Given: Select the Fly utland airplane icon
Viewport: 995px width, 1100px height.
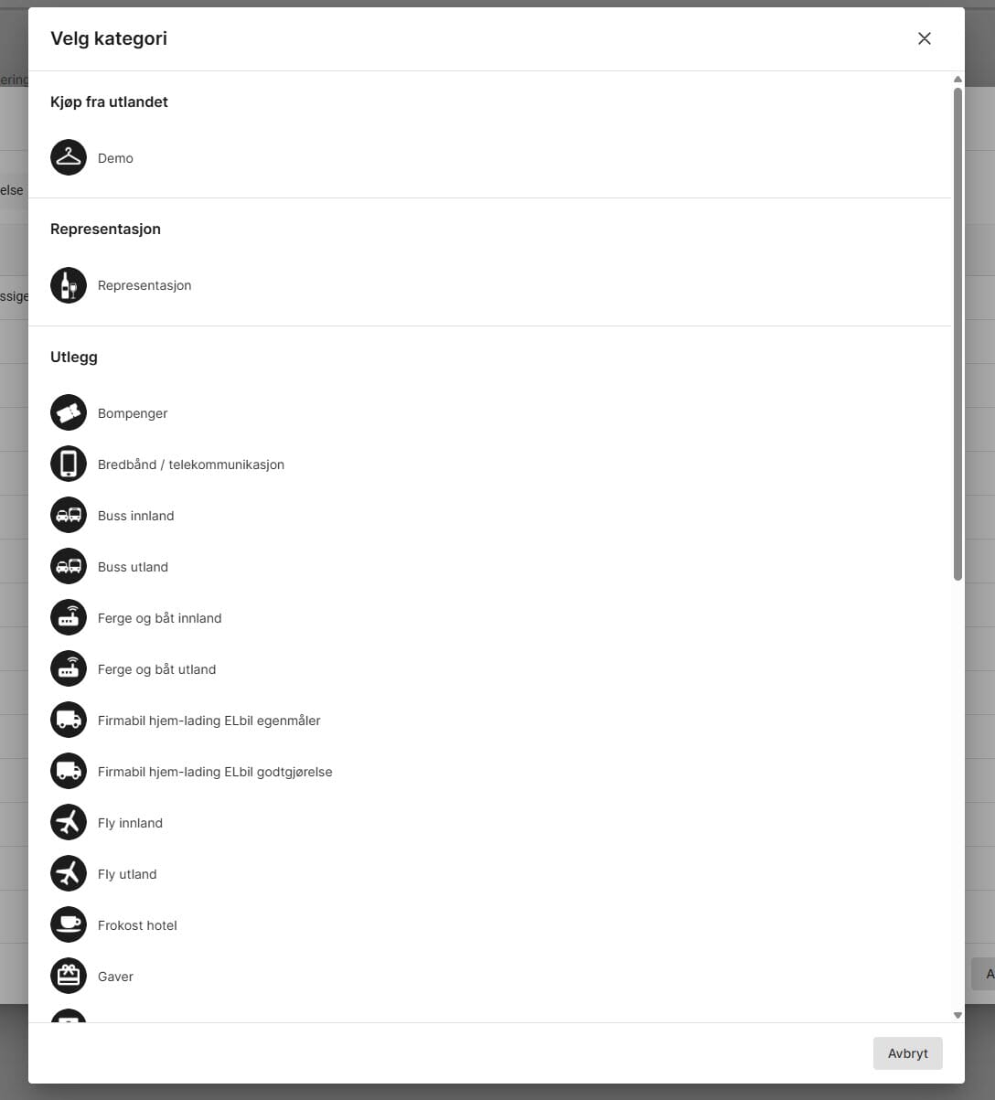Looking at the screenshot, I should click(x=69, y=874).
